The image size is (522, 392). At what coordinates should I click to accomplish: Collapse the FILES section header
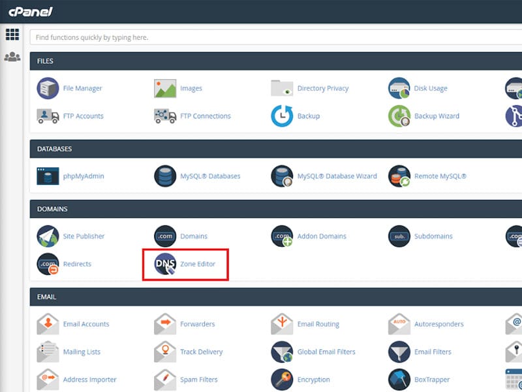(275, 61)
